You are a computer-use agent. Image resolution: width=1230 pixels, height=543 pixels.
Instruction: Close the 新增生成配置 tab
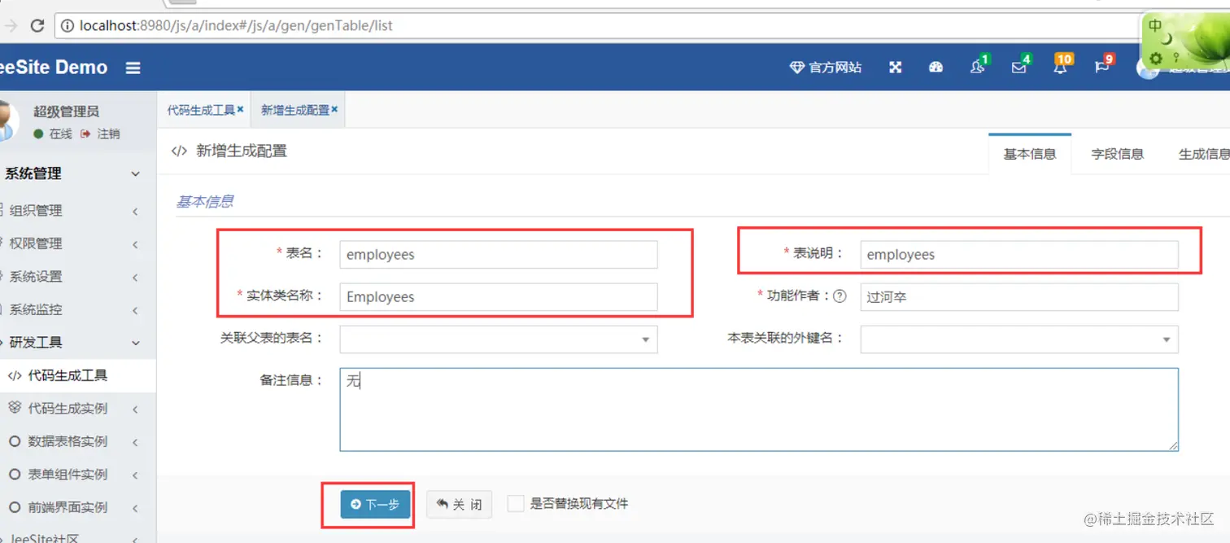(x=334, y=109)
